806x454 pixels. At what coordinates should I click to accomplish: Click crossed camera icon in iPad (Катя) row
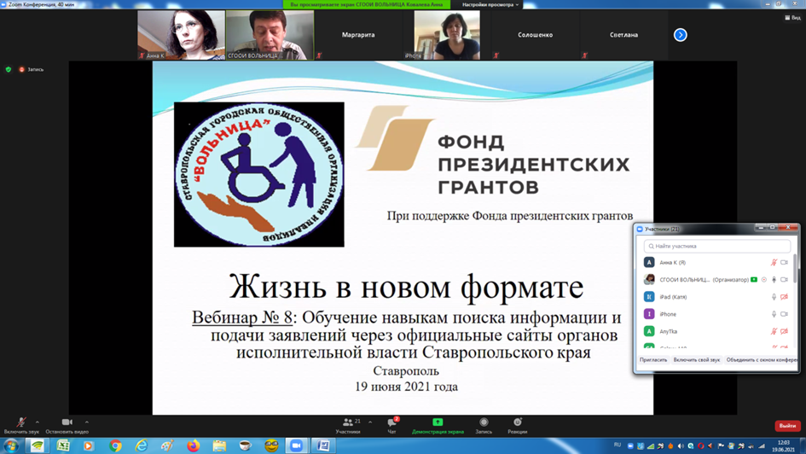[x=784, y=297]
